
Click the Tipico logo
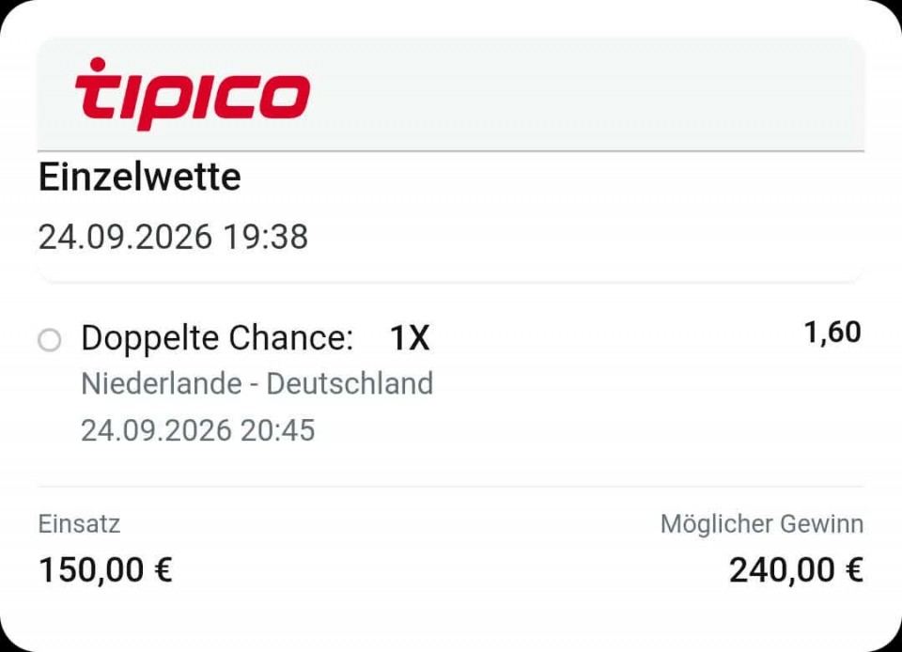point(192,94)
